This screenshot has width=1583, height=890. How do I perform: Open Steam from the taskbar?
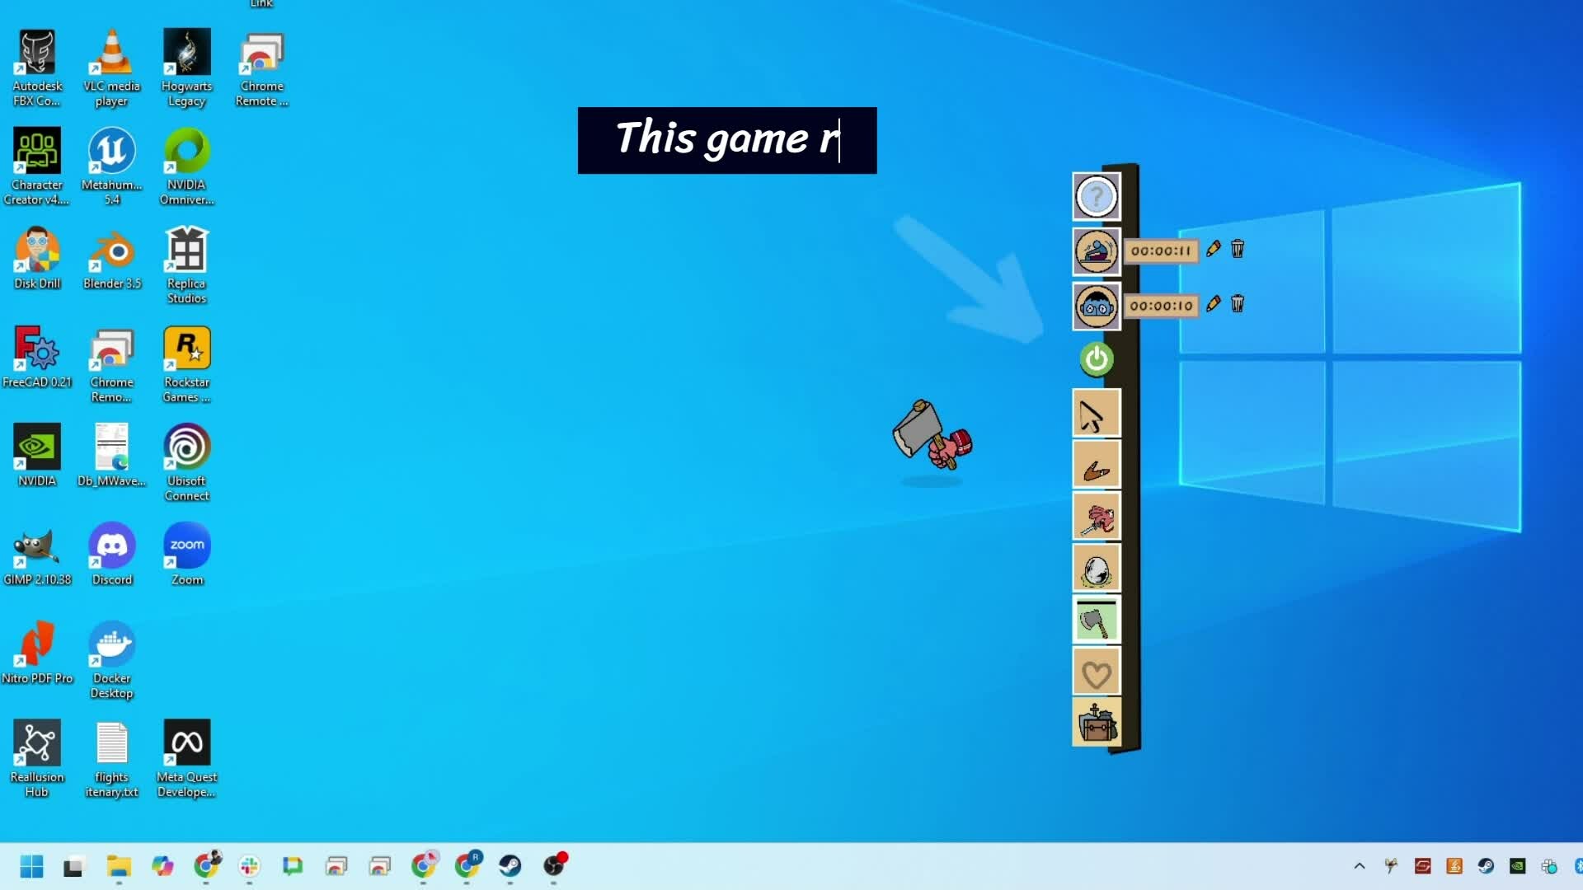[x=510, y=865]
